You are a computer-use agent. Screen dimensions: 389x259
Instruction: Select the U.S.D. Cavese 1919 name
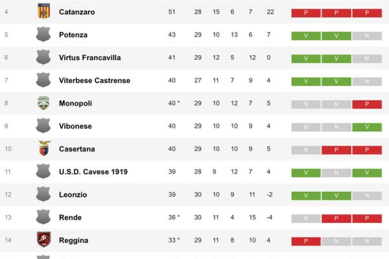(93, 172)
